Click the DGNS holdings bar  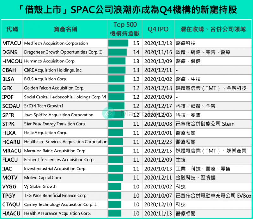(118, 52)
